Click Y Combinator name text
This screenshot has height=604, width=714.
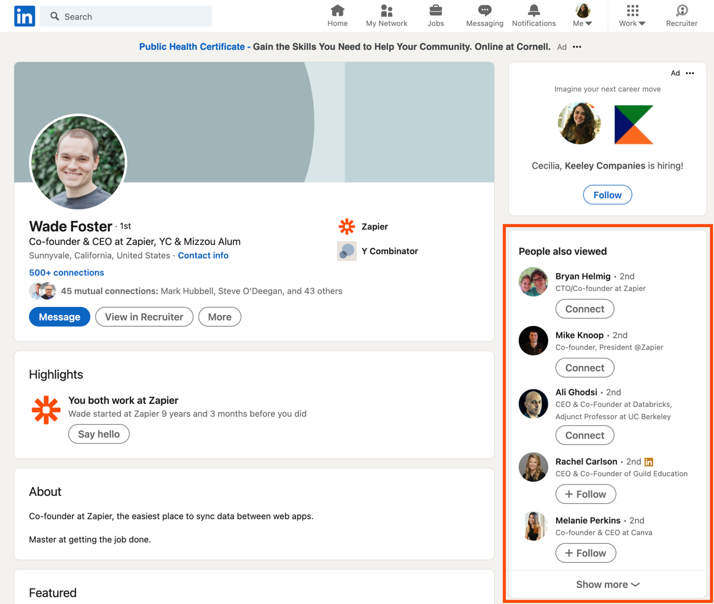[390, 251]
